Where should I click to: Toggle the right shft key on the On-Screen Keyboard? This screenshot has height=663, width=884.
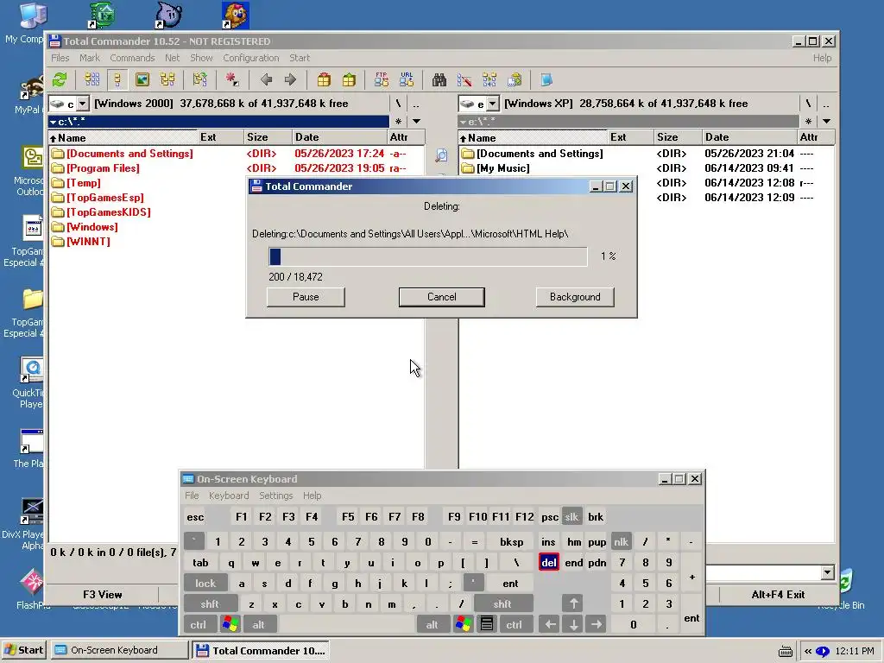503,603
